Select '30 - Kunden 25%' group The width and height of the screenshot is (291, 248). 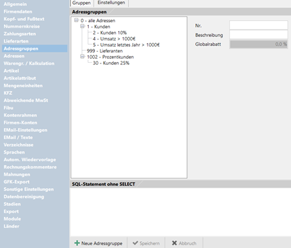(111, 63)
